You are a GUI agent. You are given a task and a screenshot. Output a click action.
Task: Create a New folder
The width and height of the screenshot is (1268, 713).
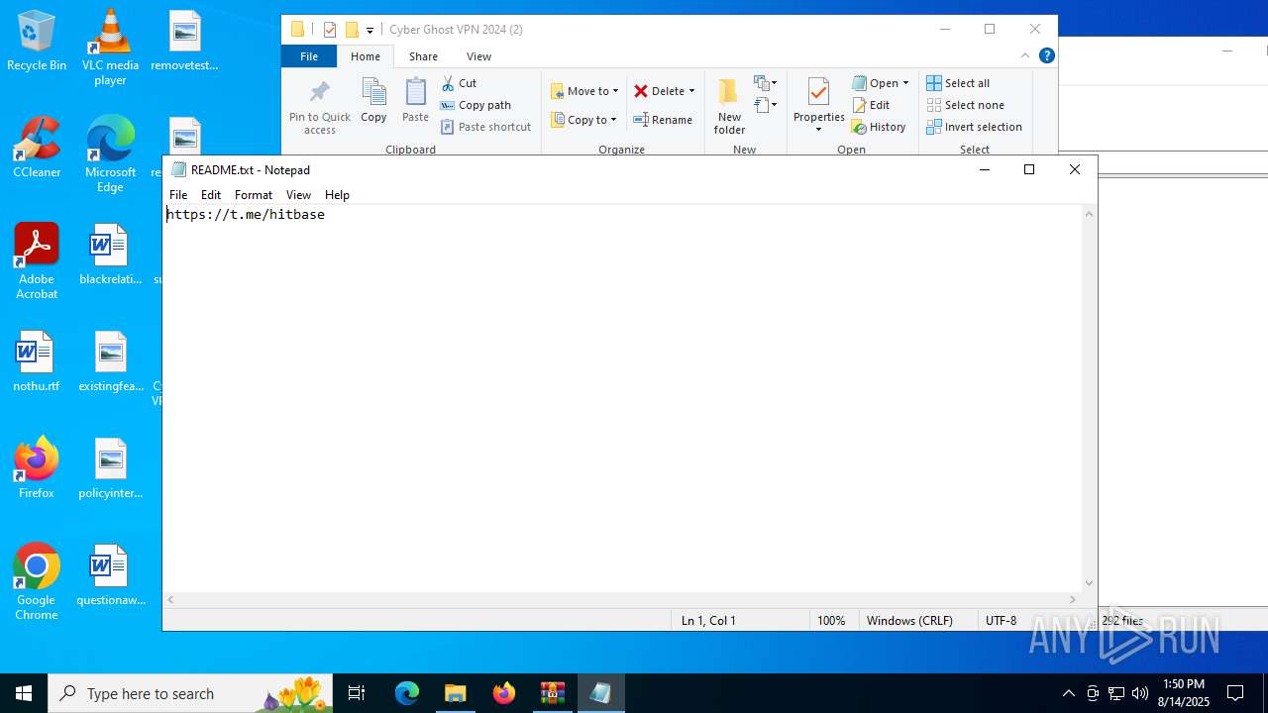pyautogui.click(x=729, y=107)
